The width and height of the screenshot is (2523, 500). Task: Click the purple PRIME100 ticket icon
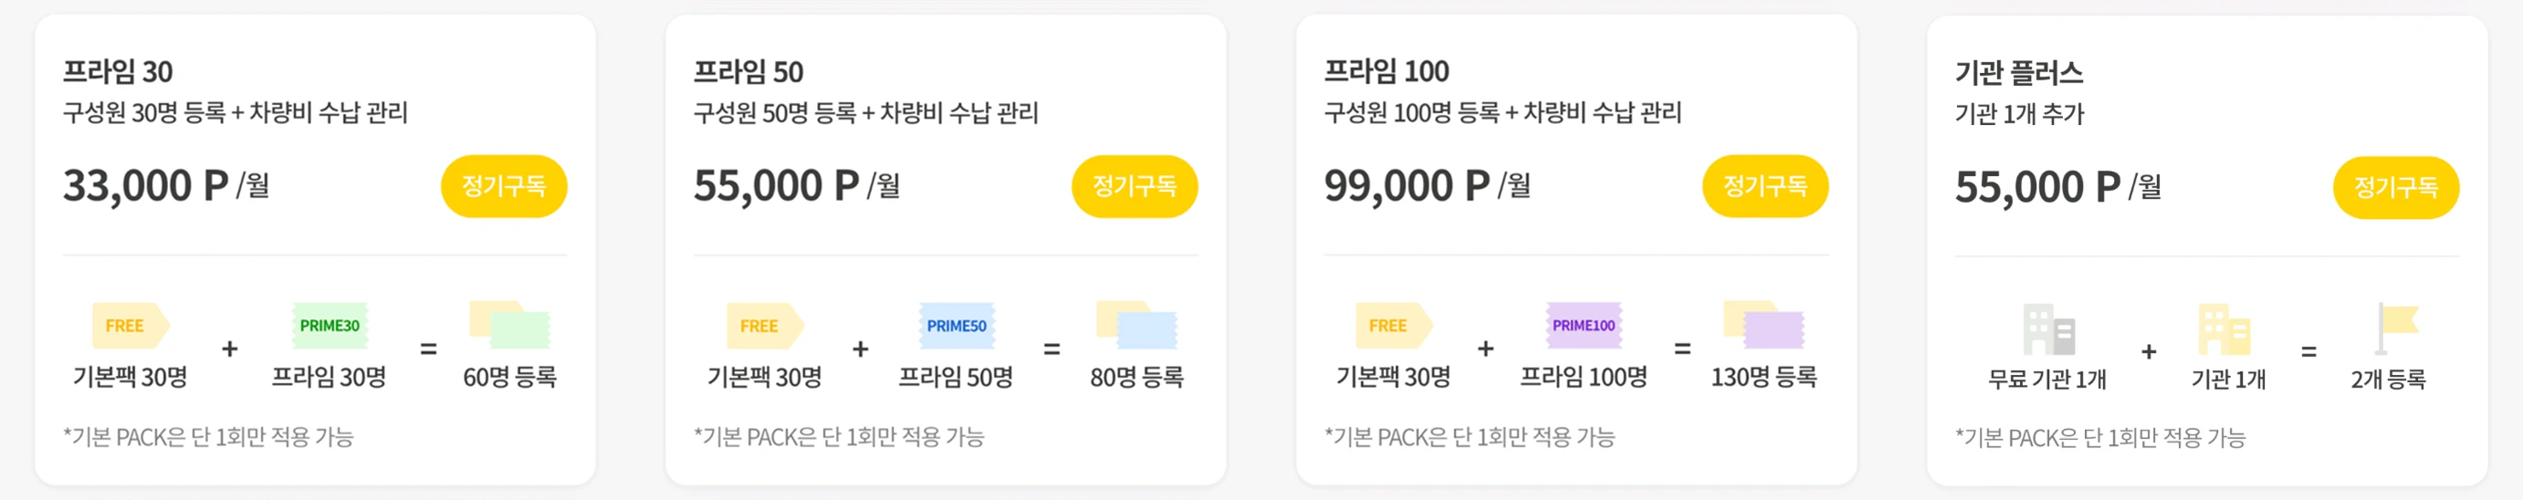[1583, 326]
